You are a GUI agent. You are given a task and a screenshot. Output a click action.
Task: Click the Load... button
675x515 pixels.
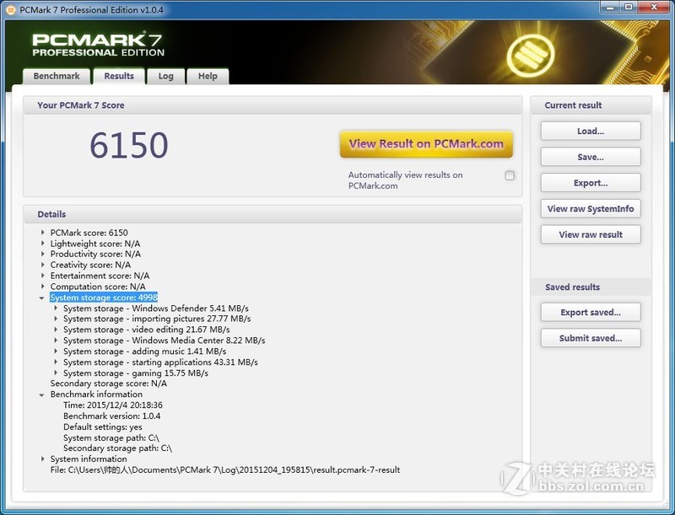click(x=591, y=131)
